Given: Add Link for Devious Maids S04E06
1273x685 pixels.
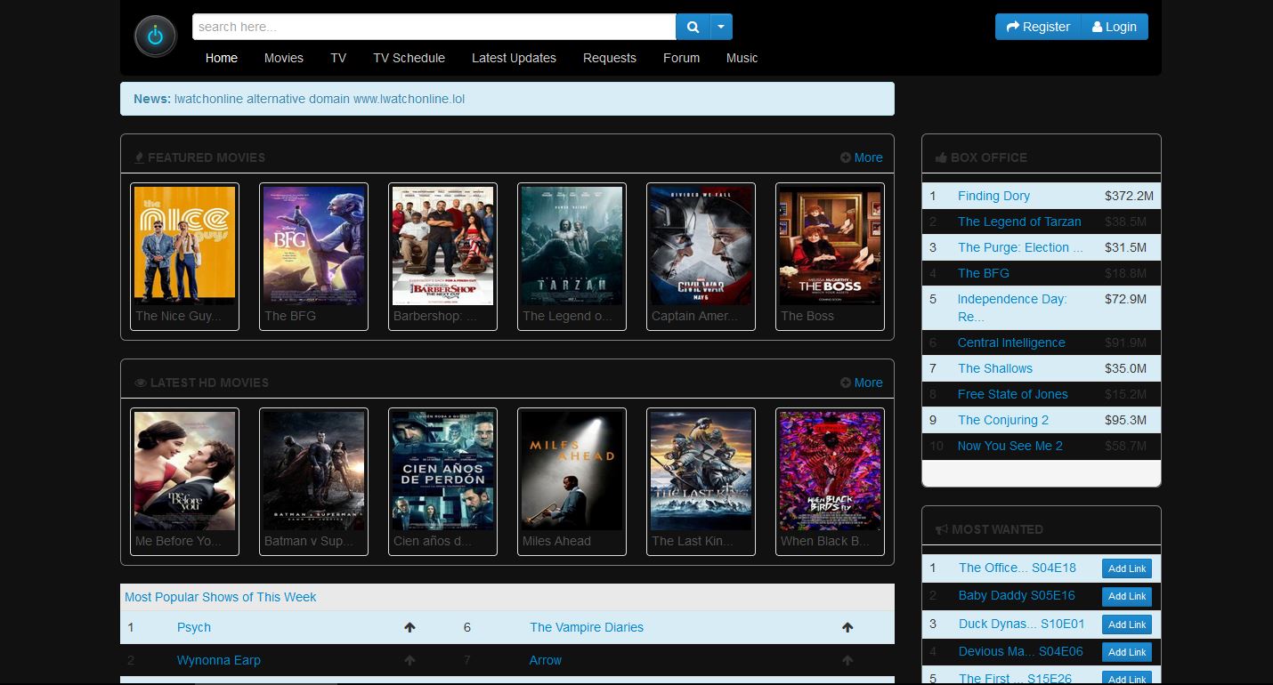Looking at the screenshot, I should click(x=1127, y=652).
